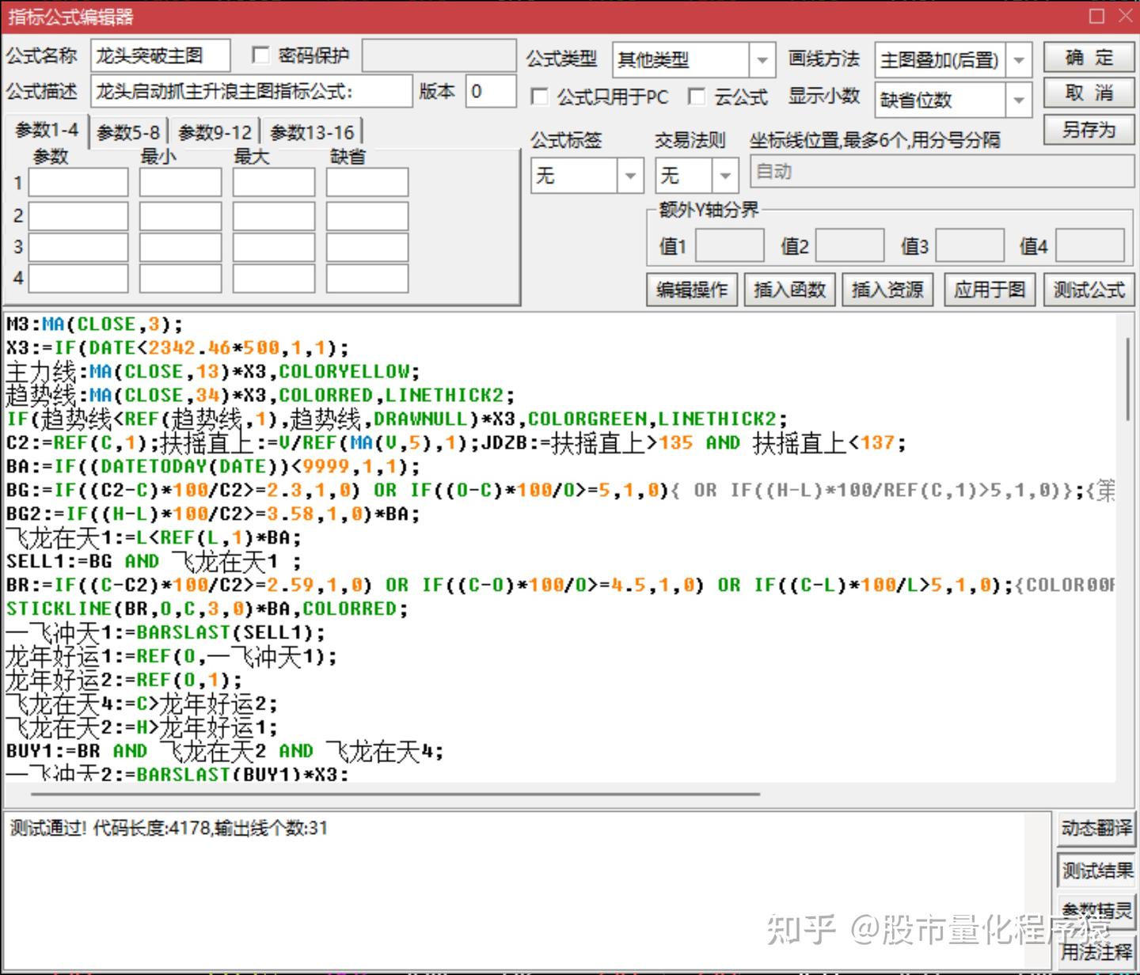Toggle the 密码保护 checkbox
The image size is (1140, 975).
(x=260, y=55)
